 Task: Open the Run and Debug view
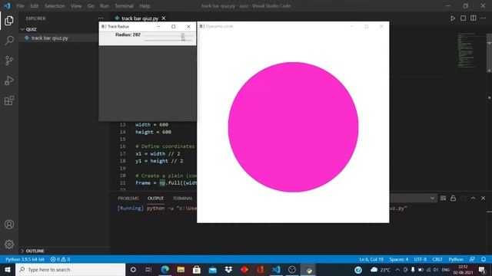click(x=9, y=80)
